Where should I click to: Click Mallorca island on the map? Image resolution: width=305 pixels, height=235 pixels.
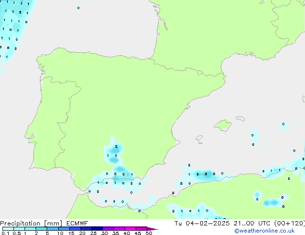[223, 125]
